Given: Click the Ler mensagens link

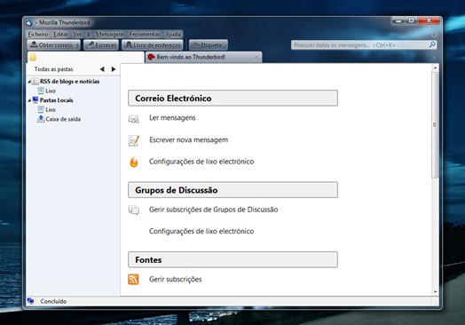Looking at the screenshot, I should pos(172,118).
